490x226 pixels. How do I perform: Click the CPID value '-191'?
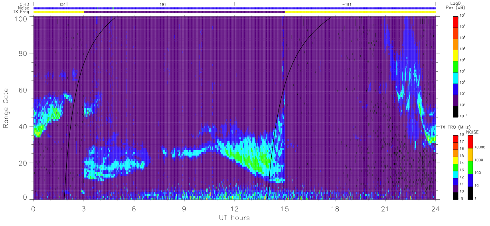click(347, 4)
